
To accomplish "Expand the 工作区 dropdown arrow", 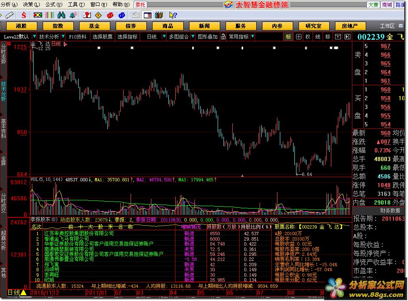I will (x=401, y=26).
